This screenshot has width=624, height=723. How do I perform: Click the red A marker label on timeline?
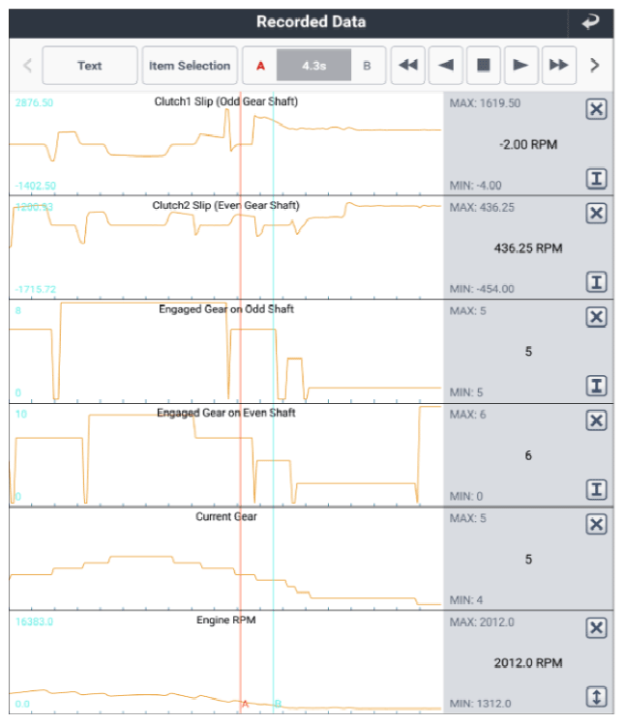(245, 704)
